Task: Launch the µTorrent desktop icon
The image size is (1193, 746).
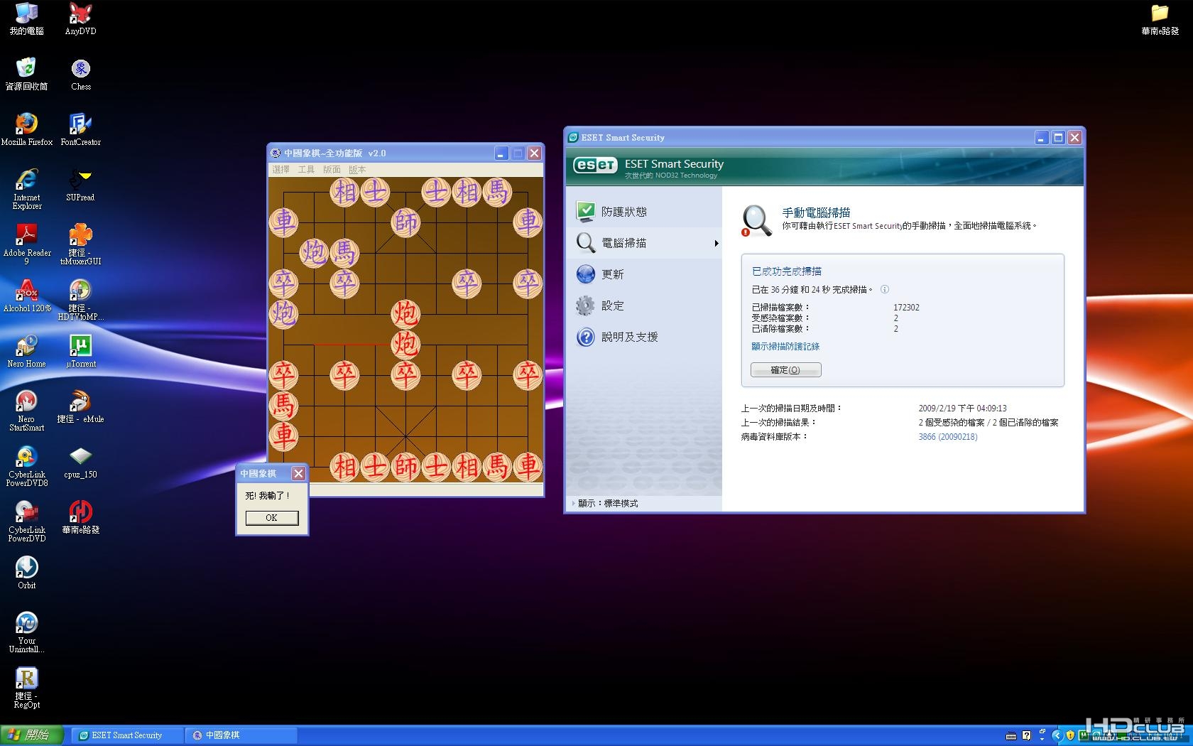Action: coord(80,351)
